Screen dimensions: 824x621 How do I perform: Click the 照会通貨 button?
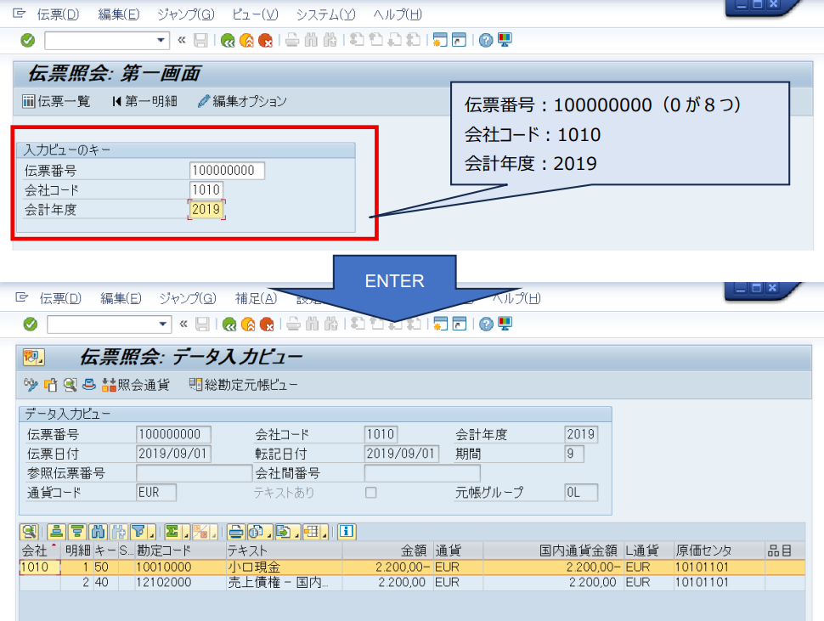point(136,385)
